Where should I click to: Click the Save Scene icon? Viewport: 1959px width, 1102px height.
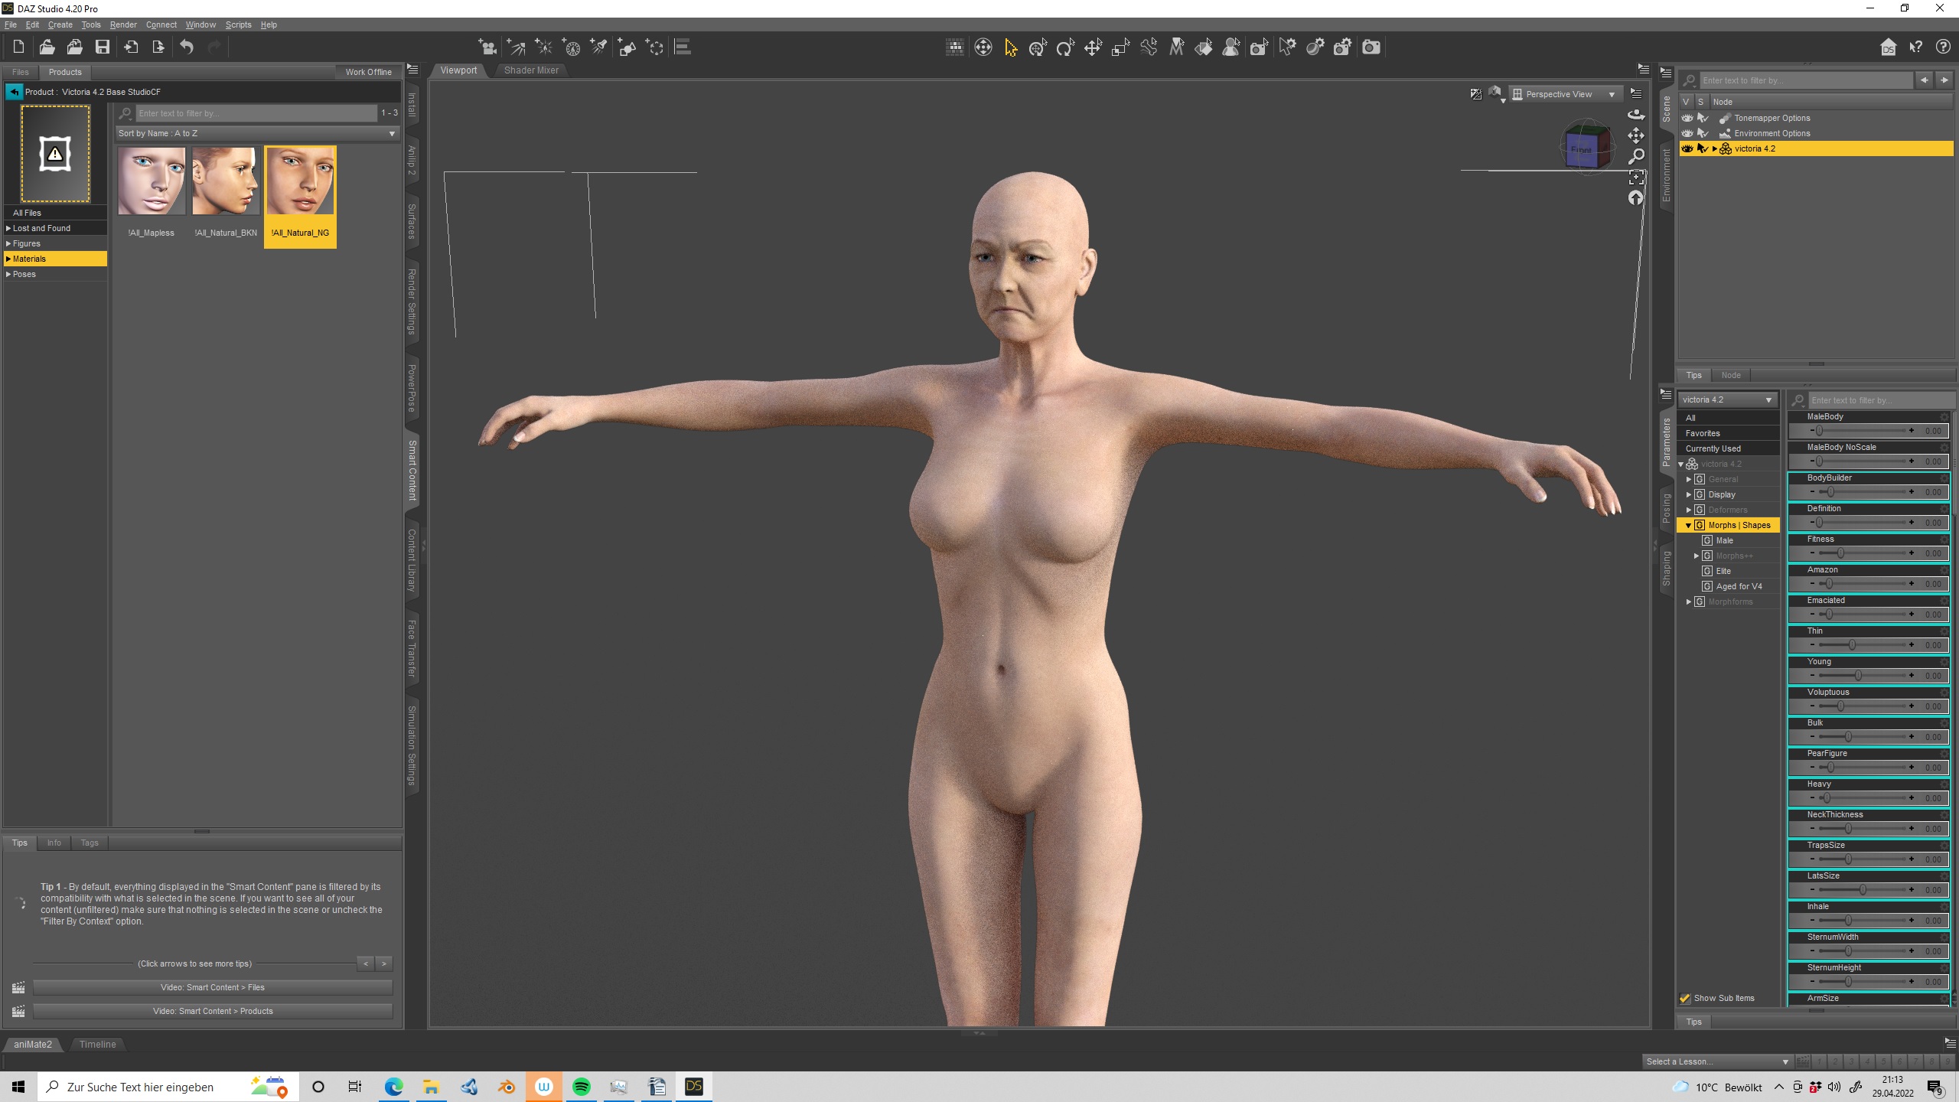[102, 47]
